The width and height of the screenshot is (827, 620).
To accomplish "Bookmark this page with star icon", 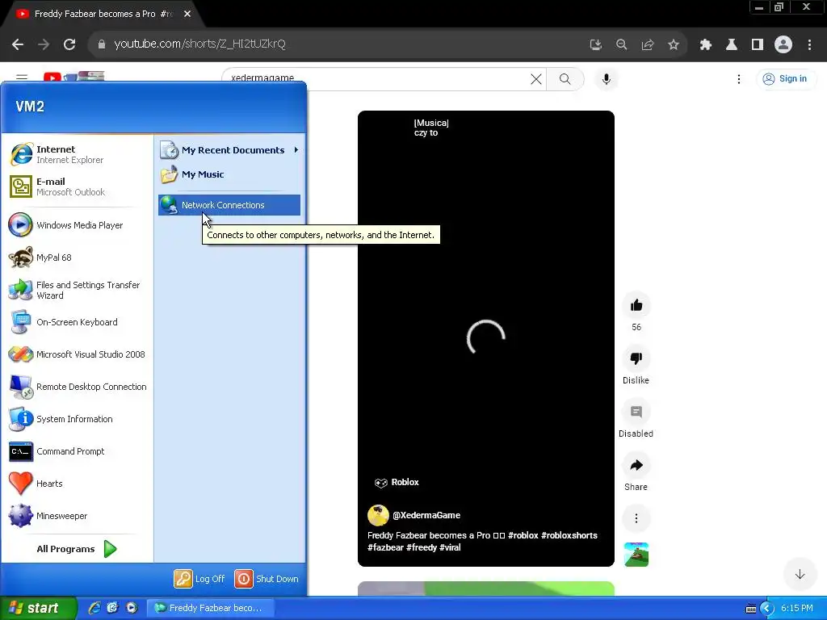I will [x=673, y=45].
